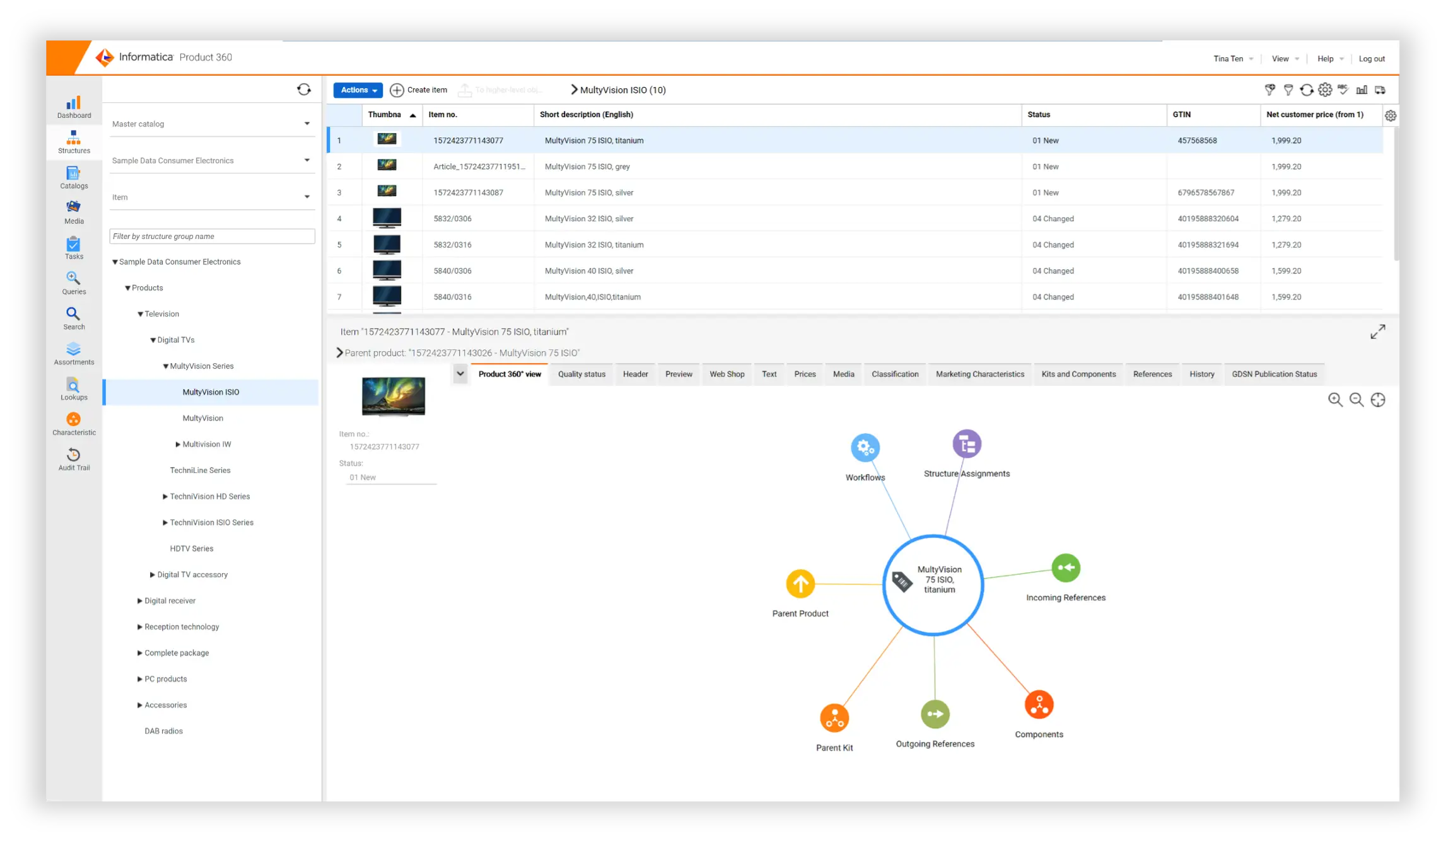Image resolution: width=1448 pixels, height=846 pixels.
Task: Click the Create item button
Action: coord(418,90)
